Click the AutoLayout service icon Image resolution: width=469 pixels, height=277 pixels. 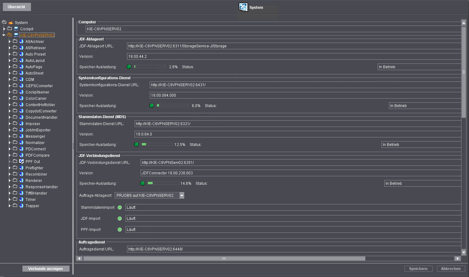click(21, 60)
